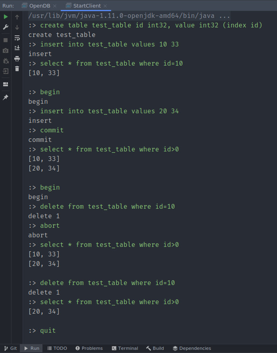Toggle scroll to end of console
This screenshot has width=277, height=353.
click(x=17, y=48)
